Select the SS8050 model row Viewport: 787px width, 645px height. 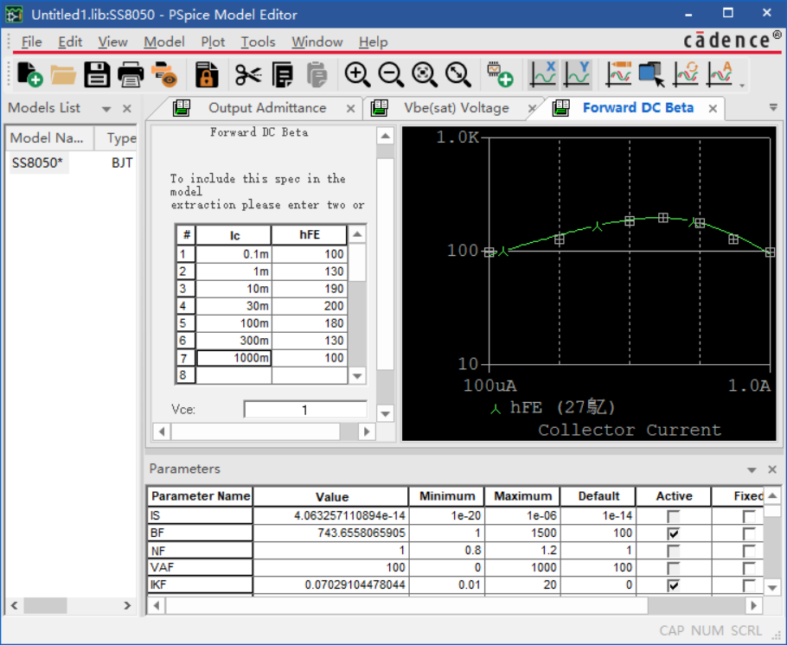[x=70, y=163]
